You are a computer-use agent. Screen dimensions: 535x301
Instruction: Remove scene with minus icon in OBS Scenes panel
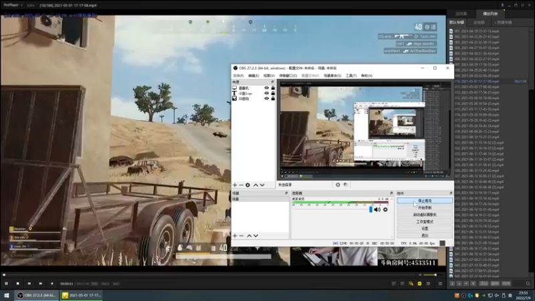tap(241, 236)
